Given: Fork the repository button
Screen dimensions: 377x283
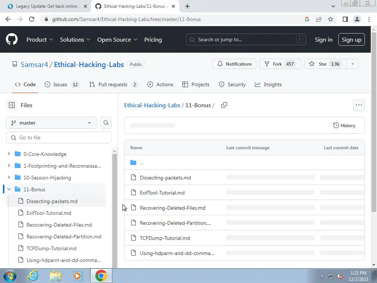Looking at the screenshot, I should pos(280,64).
